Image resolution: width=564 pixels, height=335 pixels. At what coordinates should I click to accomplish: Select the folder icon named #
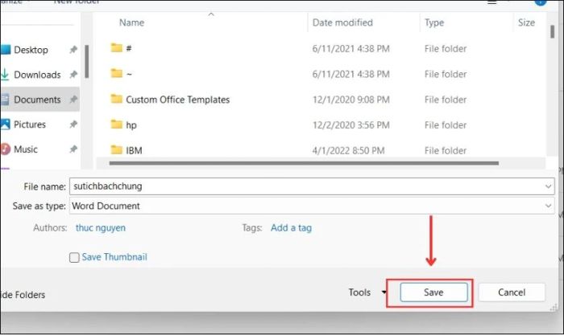(117, 47)
